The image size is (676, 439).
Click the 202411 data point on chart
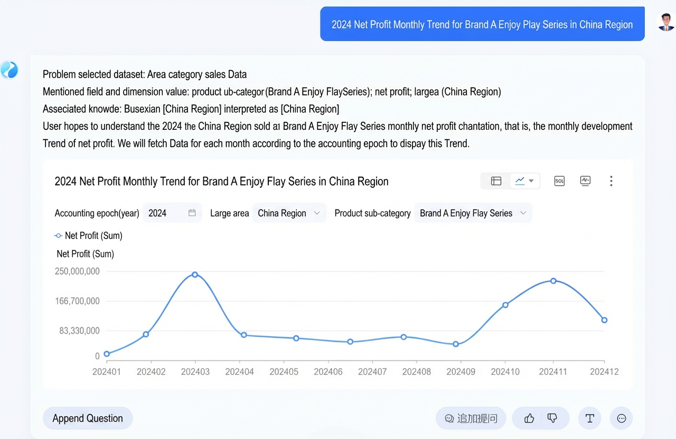(553, 281)
